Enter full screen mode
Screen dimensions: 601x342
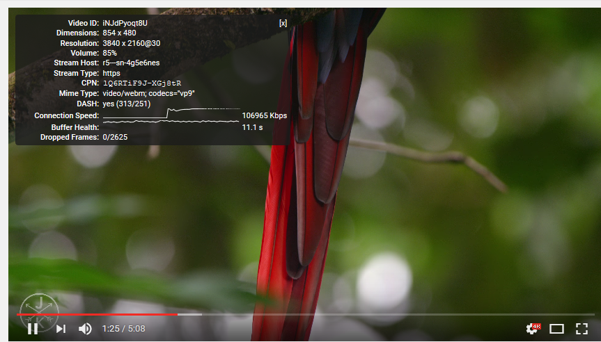pos(582,329)
